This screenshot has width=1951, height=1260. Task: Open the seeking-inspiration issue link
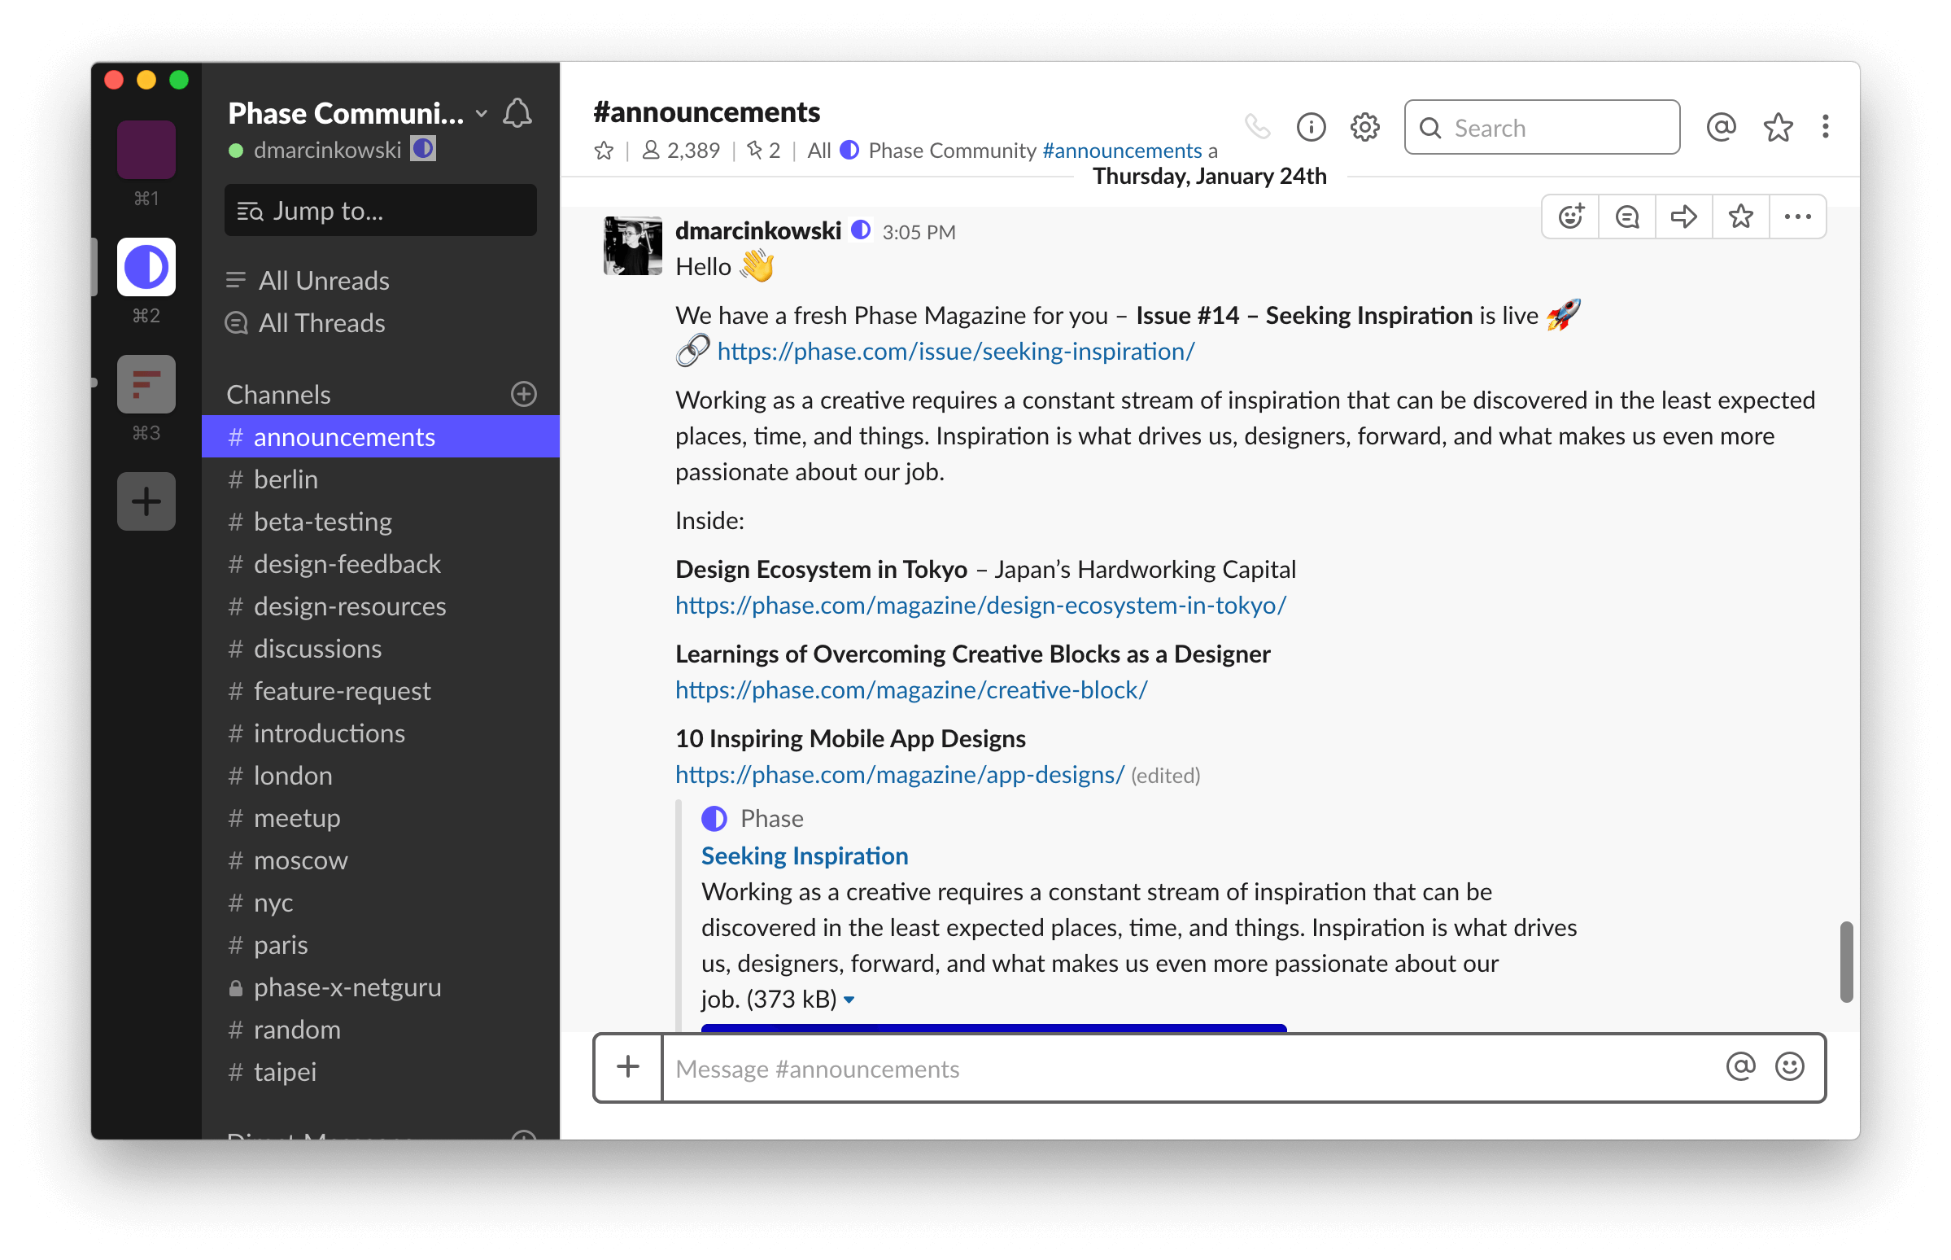click(955, 351)
